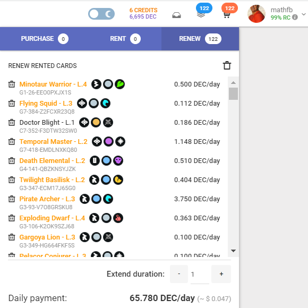Viewport: 308px width, 308px height.
Task: Delete Pirate Archer from renew list
Action: point(12,199)
